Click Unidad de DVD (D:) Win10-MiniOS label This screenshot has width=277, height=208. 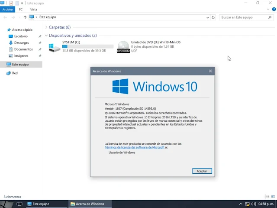pos(156,42)
